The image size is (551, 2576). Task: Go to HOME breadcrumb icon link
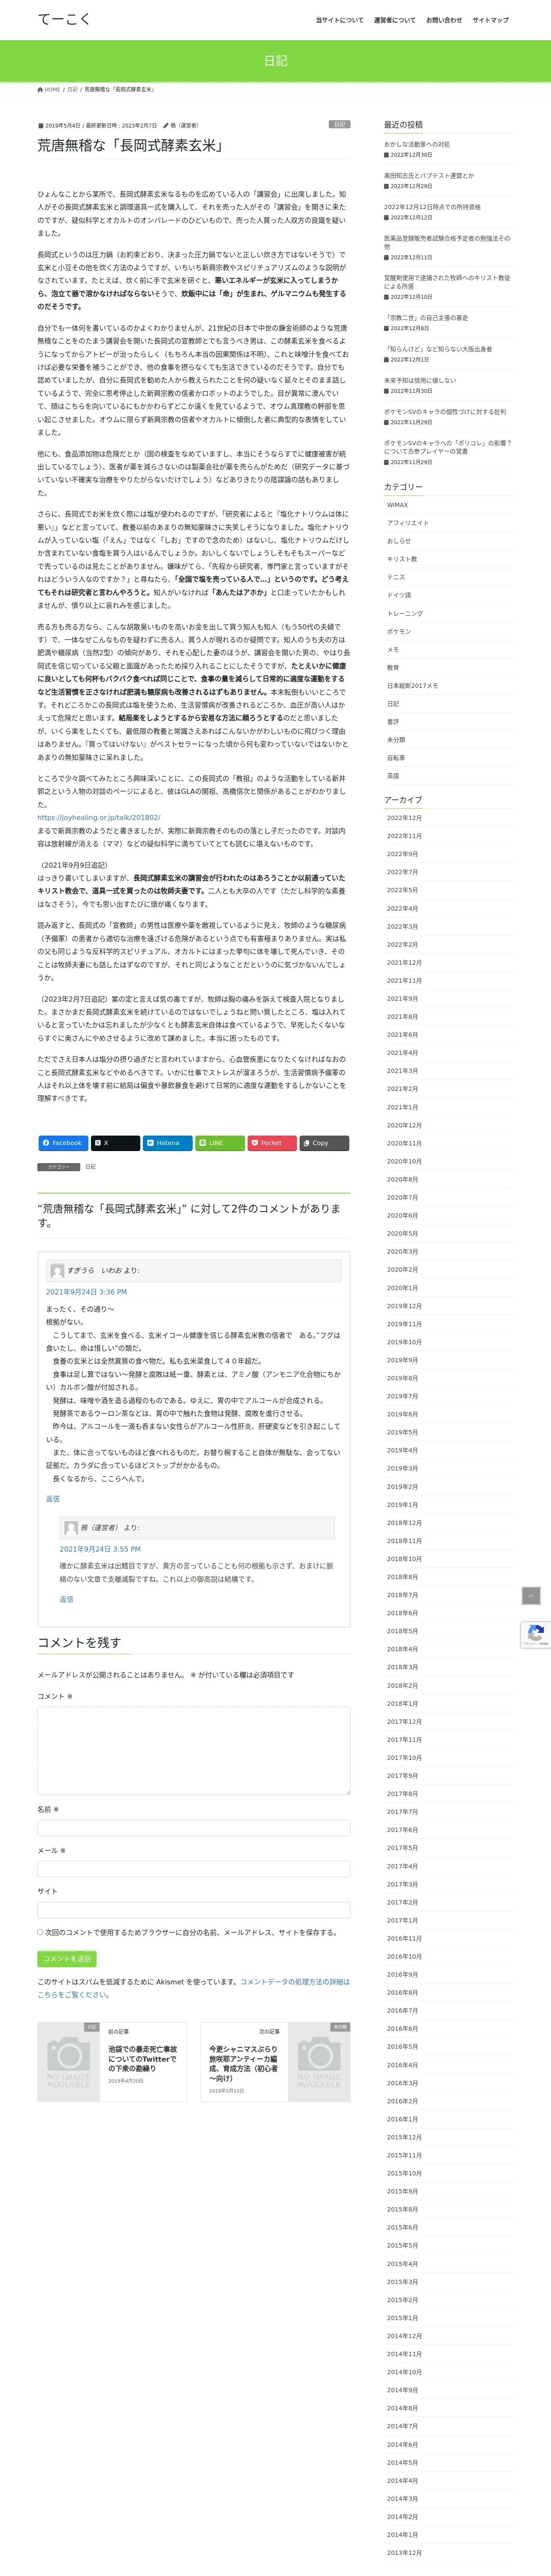click(x=49, y=90)
